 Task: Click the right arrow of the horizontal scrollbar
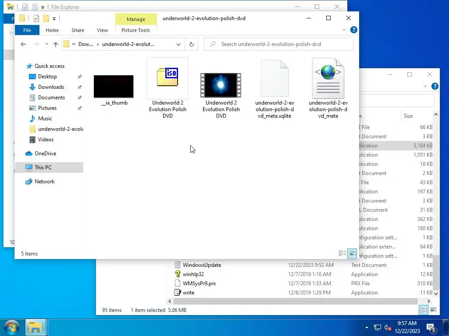429,301
